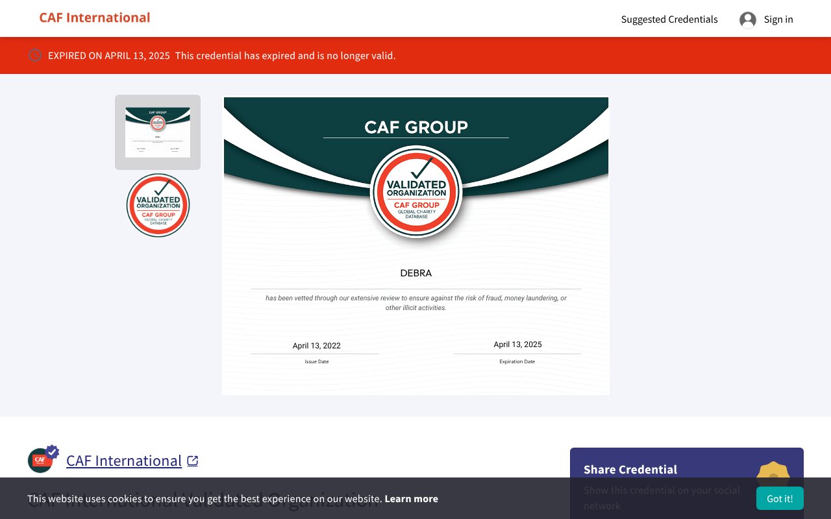Open the external link icon beside CAF International
The height and width of the screenshot is (519, 831).
pyautogui.click(x=192, y=461)
